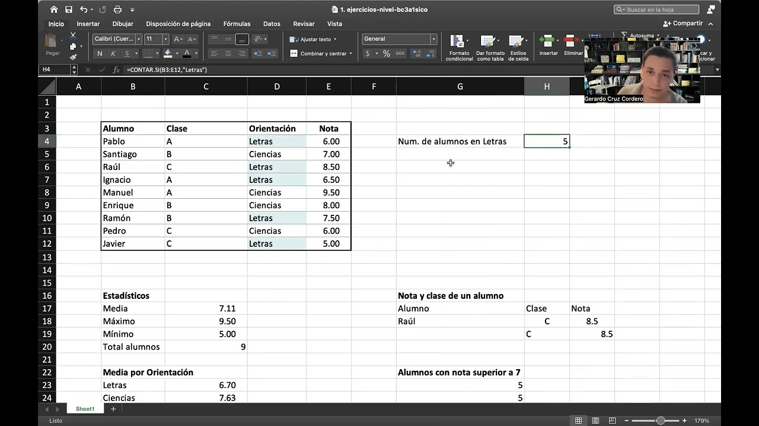Image resolution: width=759 pixels, height=426 pixels.
Task: Align text right
Action: coord(241,53)
